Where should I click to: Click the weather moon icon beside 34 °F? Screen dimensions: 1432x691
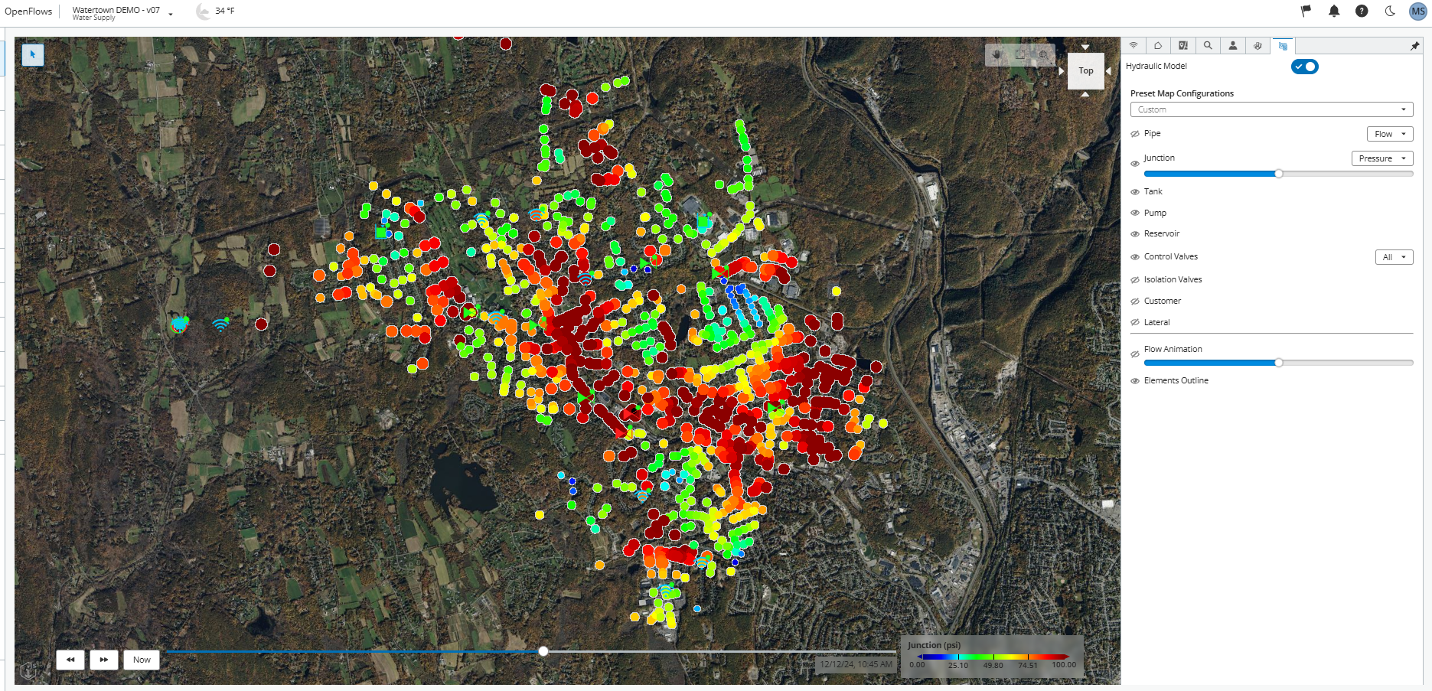click(203, 11)
